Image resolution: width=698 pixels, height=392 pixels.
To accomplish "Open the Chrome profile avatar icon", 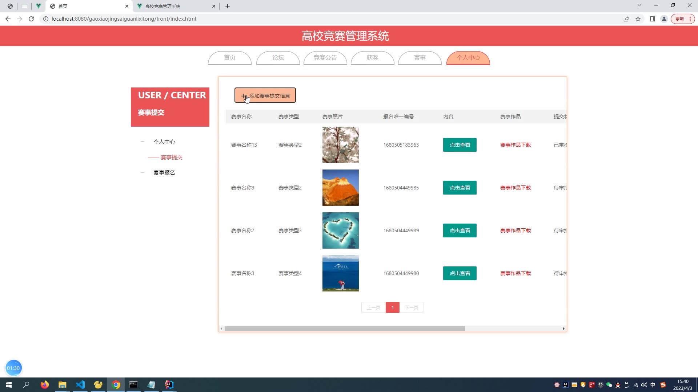I will (x=664, y=19).
